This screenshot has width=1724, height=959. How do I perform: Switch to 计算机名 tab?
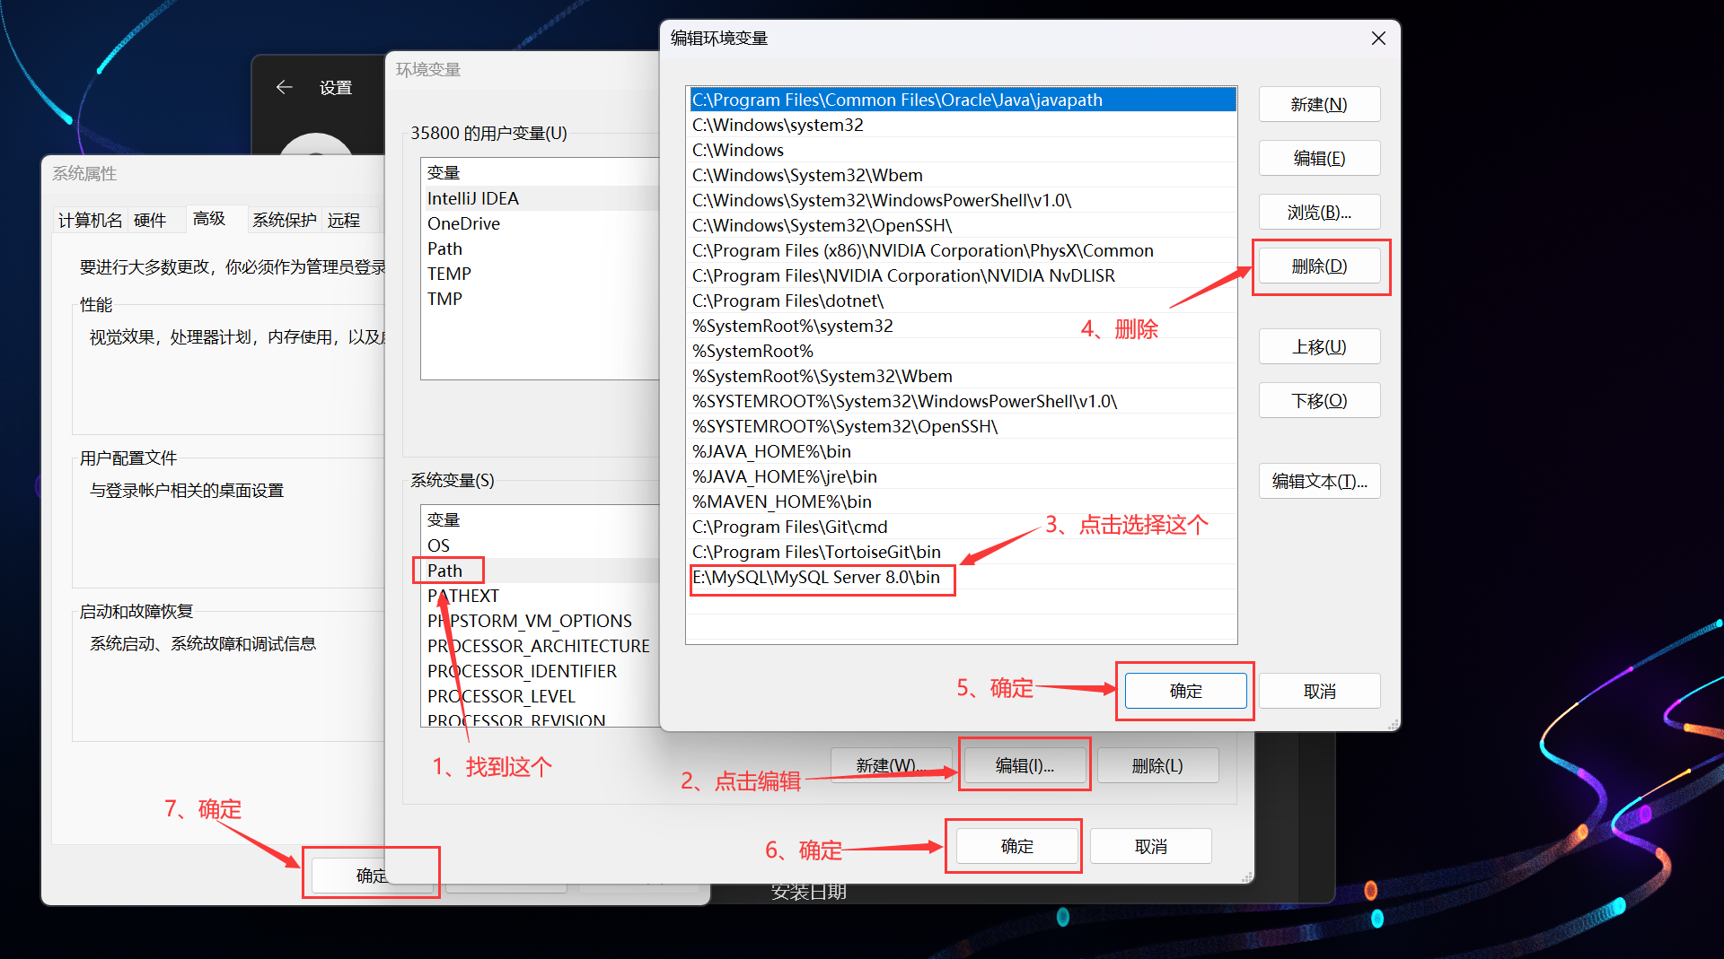[x=90, y=220]
